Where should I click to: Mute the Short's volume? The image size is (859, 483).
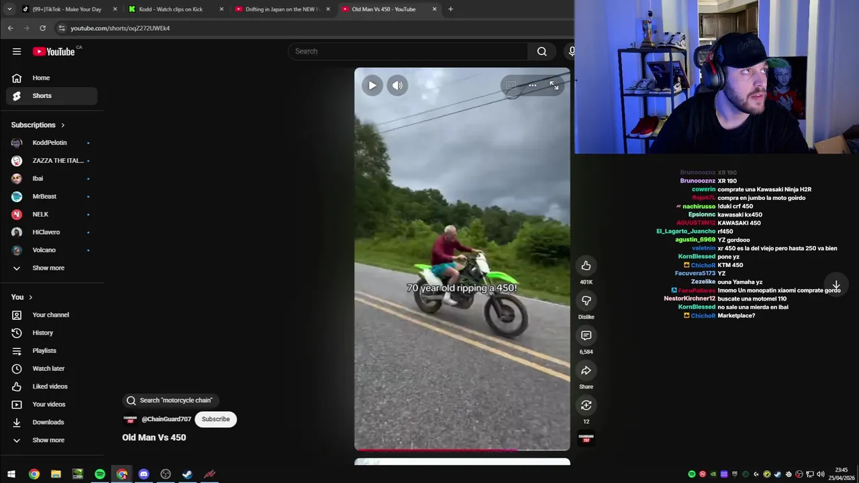397,85
